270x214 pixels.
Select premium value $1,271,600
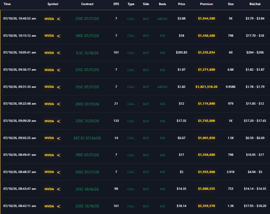[x=207, y=70]
